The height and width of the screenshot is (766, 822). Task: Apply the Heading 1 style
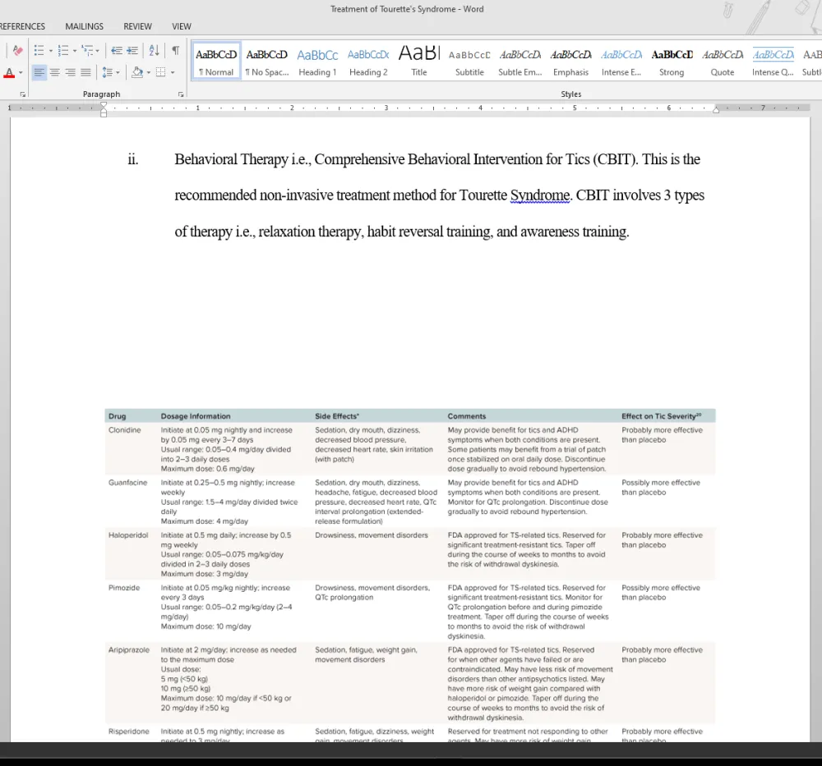(x=317, y=61)
